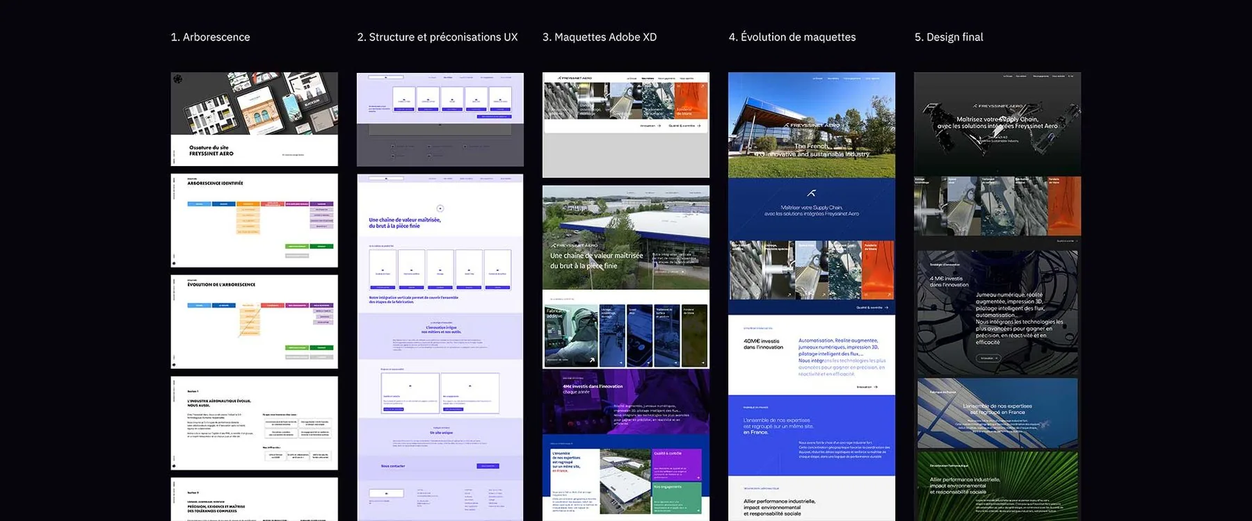The image size is (1252, 521).
Task: Click FREYSSINET AERO logo in Design final hero
Action: click(997, 106)
